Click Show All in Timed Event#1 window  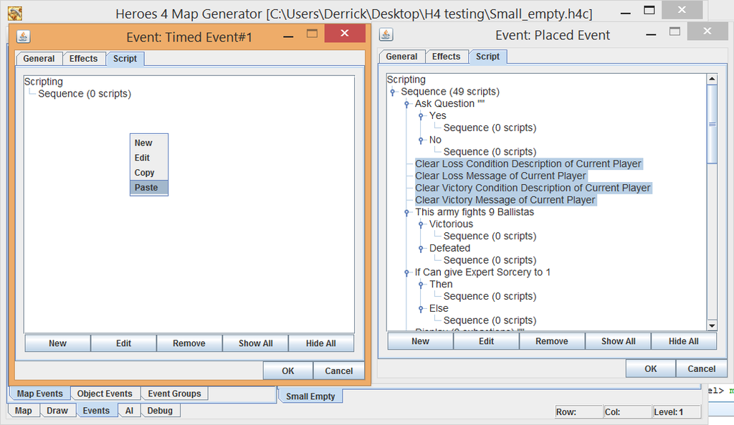click(x=256, y=343)
